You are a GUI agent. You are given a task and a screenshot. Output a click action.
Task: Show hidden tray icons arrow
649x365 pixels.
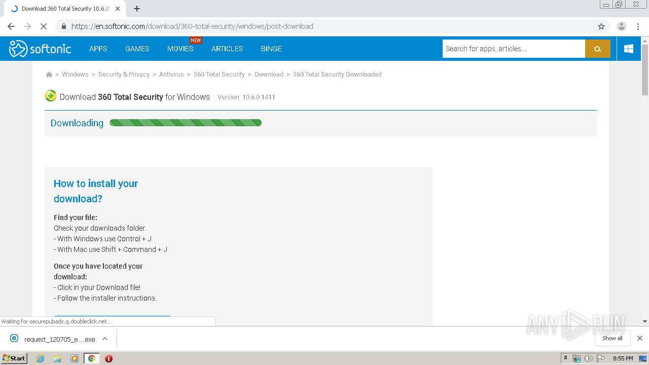tap(565, 358)
